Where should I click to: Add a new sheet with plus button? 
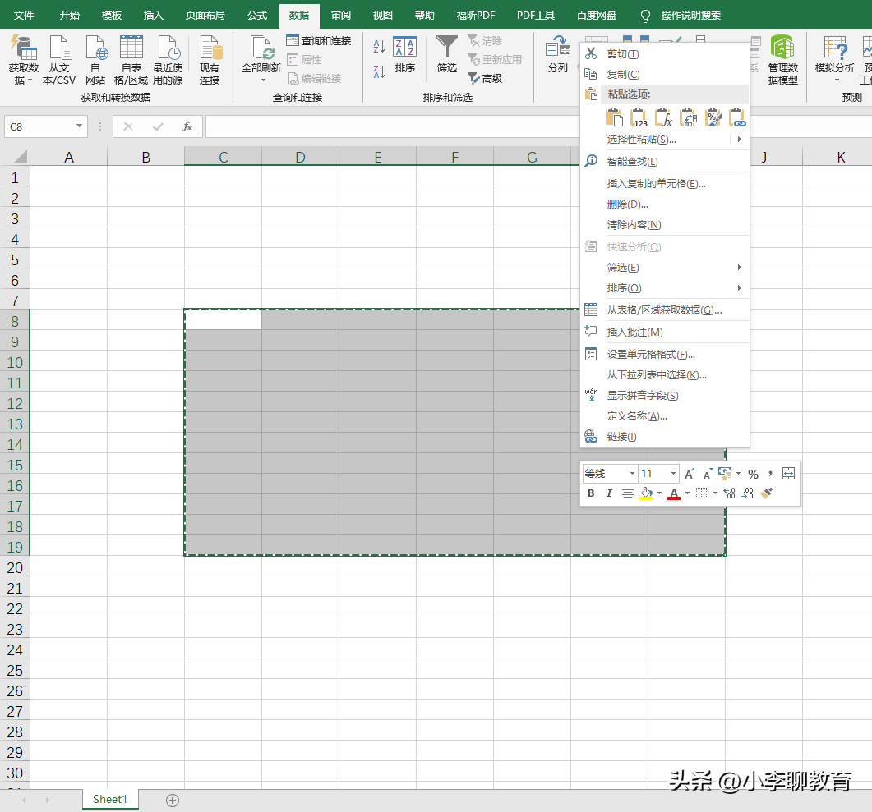[x=173, y=801]
